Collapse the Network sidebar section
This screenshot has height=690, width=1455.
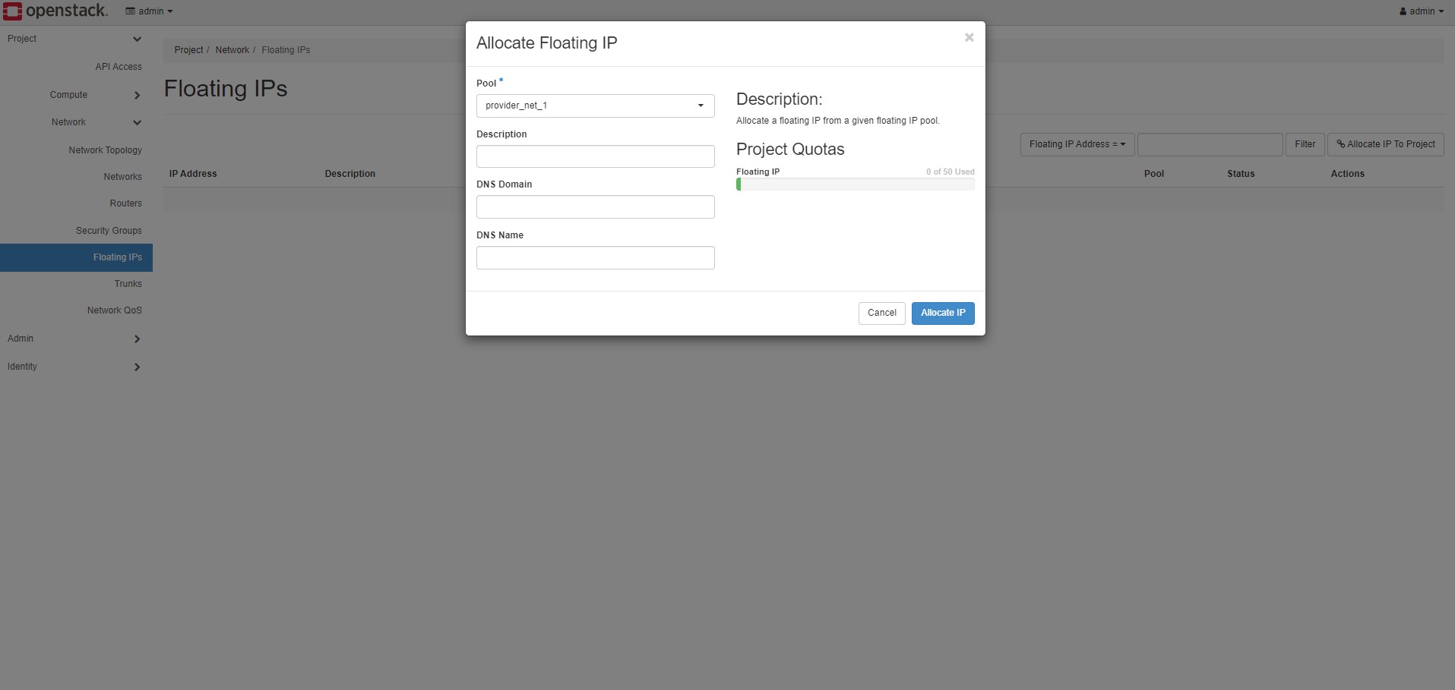click(x=137, y=122)
